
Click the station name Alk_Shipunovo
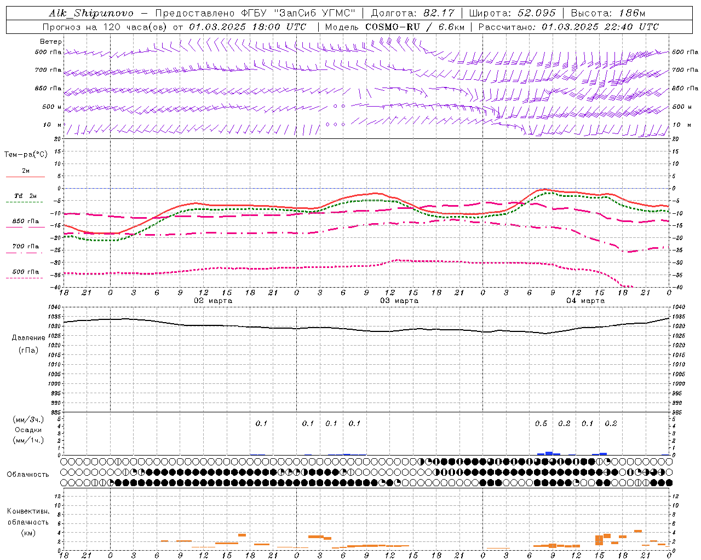click(x=91, y=13)
